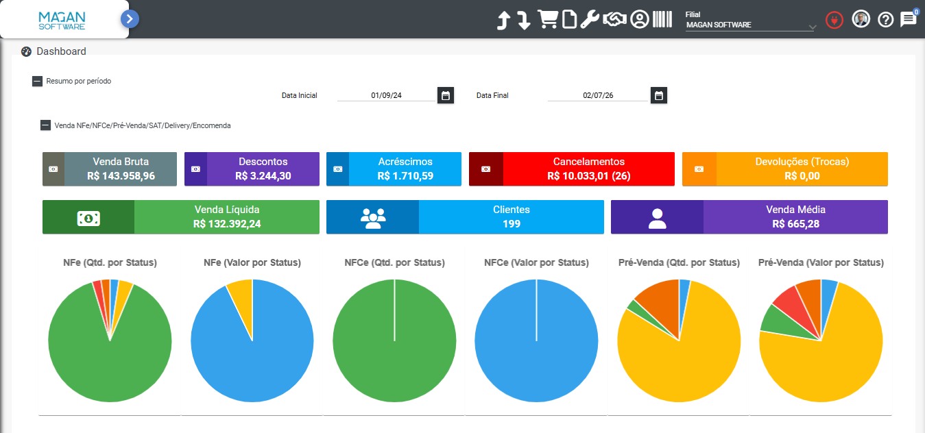Click the people group icon on Clientes card
The width and height of the screenshot is (925, 433).
point(373,218)
